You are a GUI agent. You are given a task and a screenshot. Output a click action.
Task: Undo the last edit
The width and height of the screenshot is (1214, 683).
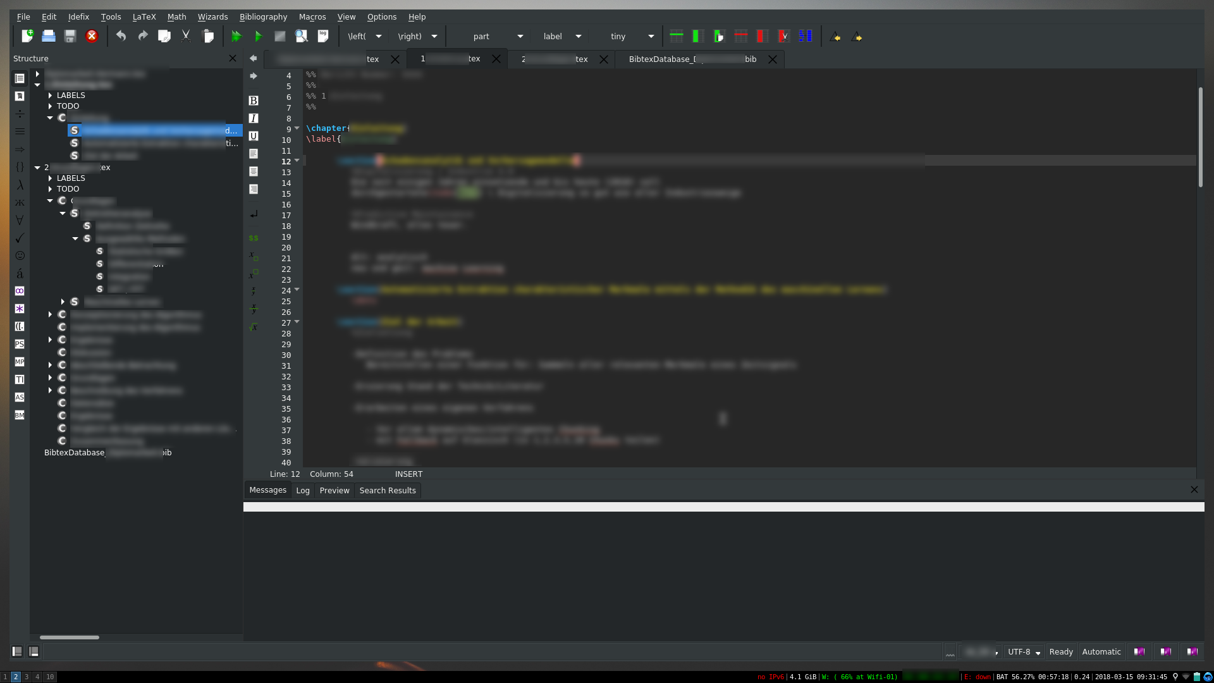coord(121,37)
